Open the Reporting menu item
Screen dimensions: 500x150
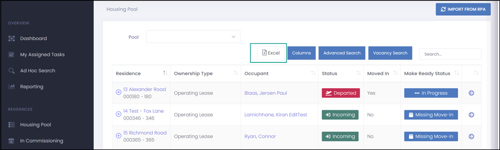(x=32, y=86)
